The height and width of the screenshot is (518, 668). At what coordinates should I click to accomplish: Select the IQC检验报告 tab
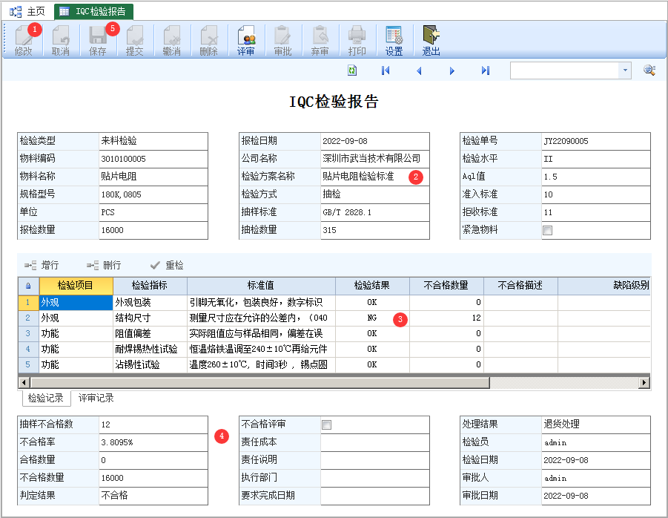pos(93,12)
